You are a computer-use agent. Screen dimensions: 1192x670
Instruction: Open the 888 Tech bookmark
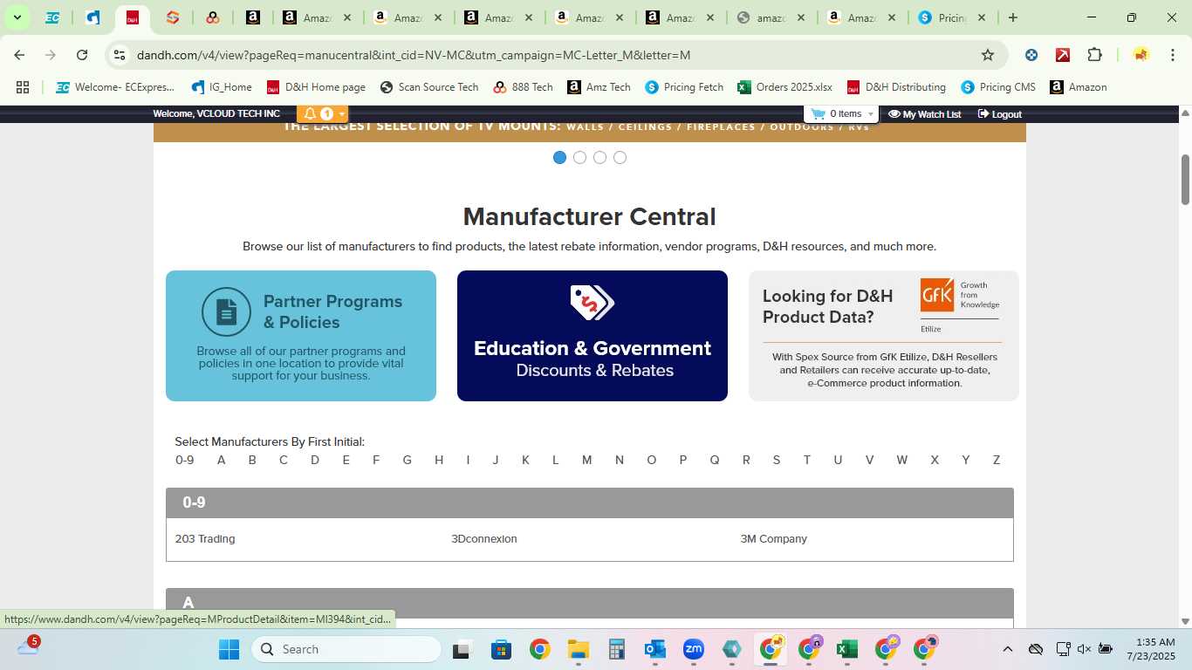pyautogui.click(x=523, y=87)
